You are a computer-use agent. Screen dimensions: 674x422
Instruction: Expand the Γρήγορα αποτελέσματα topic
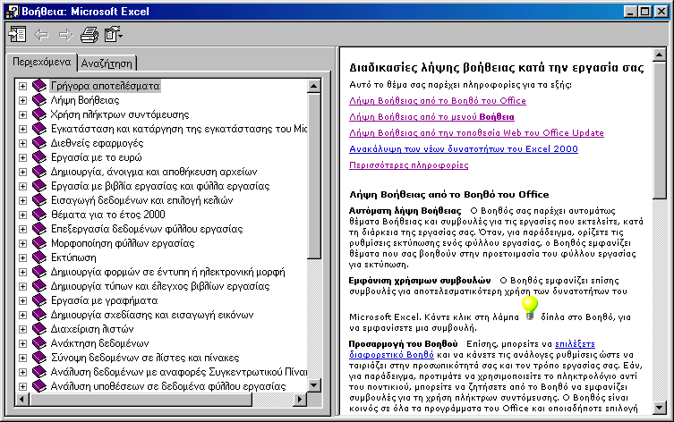click(22, 86)
